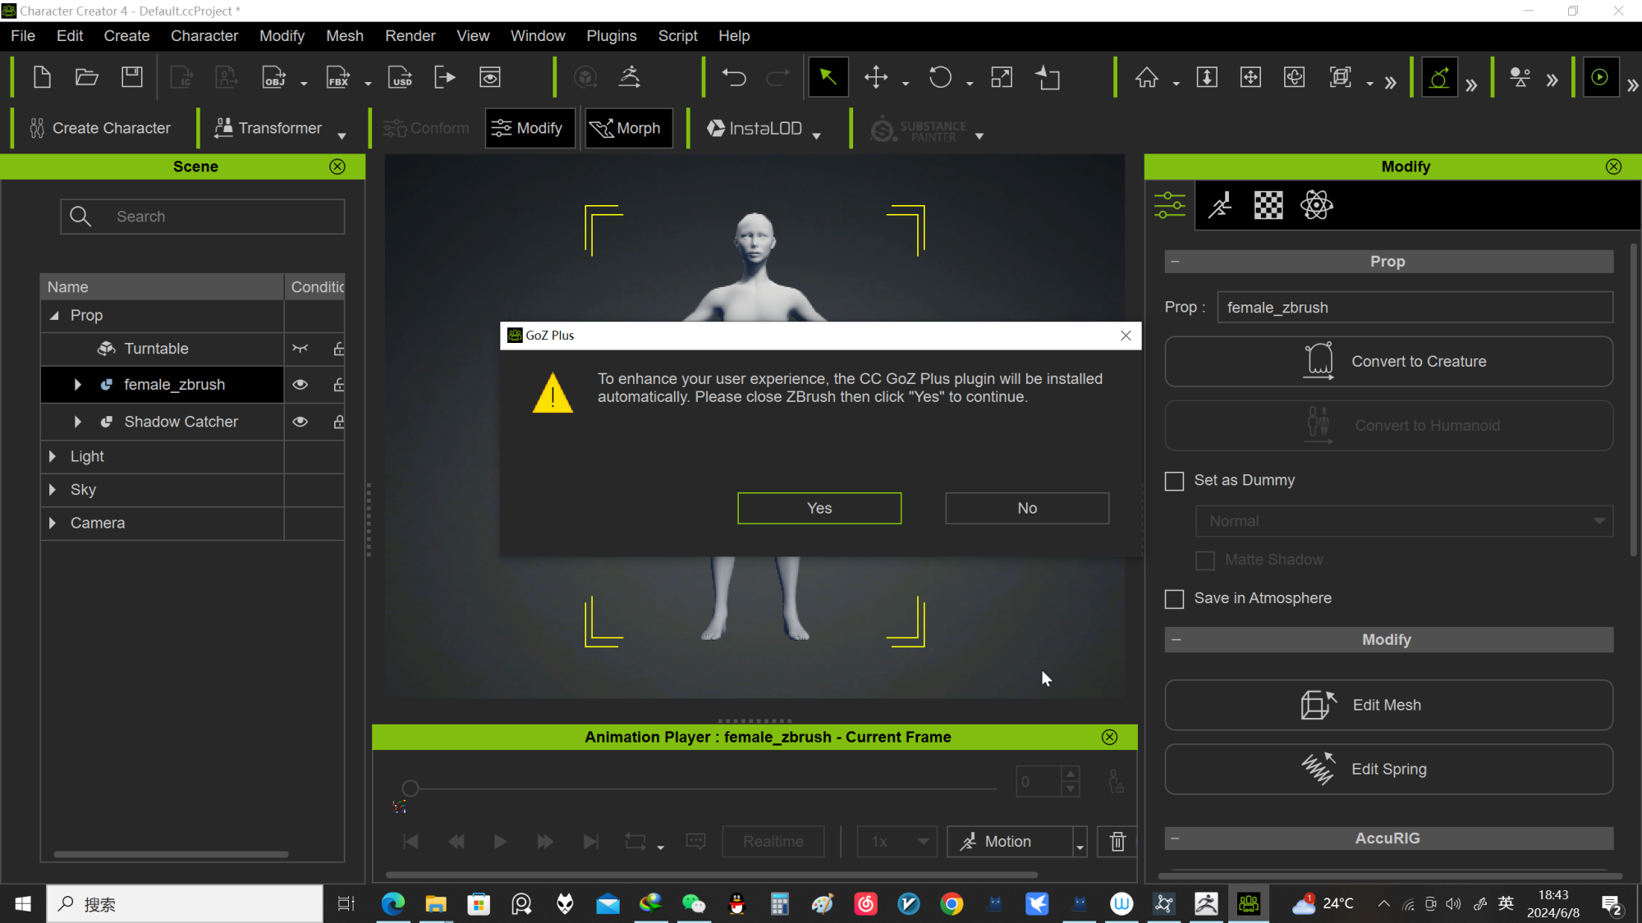Click the New Project icon
This screenshot has height=923, width=1642.
tap(42, 78)
